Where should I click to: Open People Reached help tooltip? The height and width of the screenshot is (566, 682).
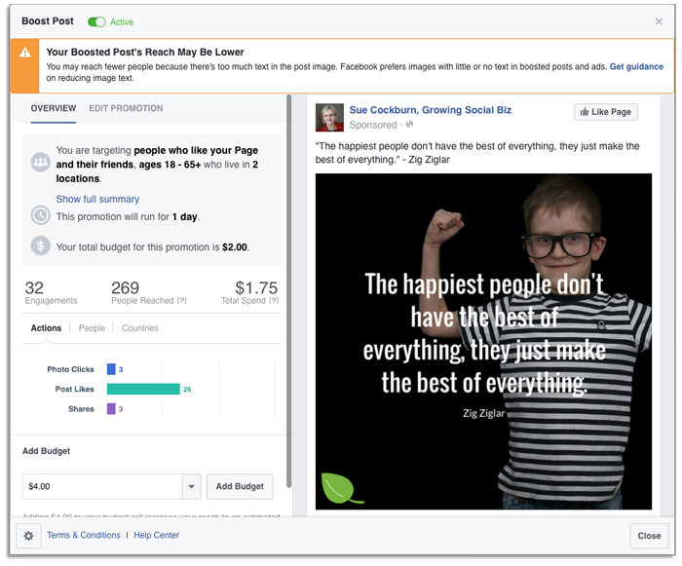pyautogui.click(x=182, y=301)
